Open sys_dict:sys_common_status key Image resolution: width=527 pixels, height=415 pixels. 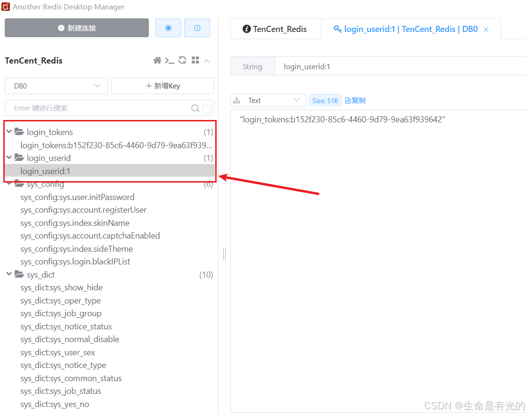tap(71, 378)
